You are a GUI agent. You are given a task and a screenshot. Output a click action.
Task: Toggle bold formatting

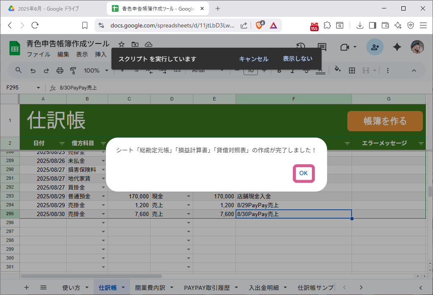tap(279, 70)
